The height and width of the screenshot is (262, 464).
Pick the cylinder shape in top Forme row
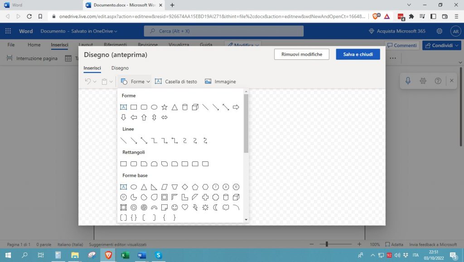184,107
